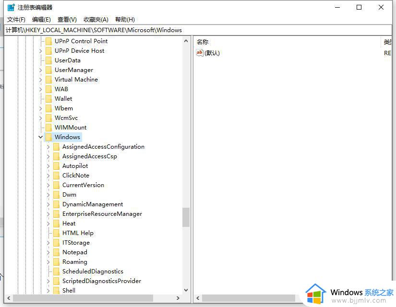Click value pane horizontal scrollbar thumb
Screen dimensions: 396x307
coord(248,298)
